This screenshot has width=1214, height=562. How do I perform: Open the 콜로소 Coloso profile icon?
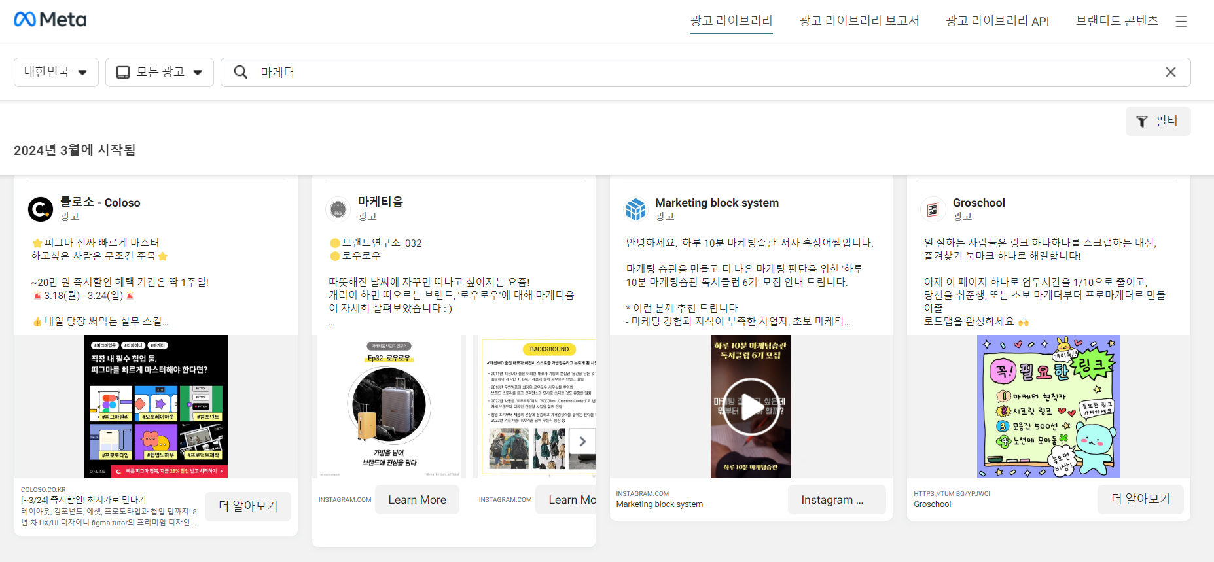tap(41, 209)
